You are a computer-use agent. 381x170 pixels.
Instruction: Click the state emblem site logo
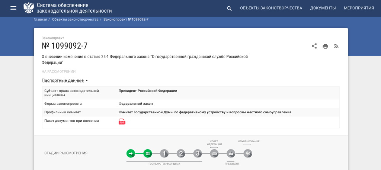click(x=28, y=8)
